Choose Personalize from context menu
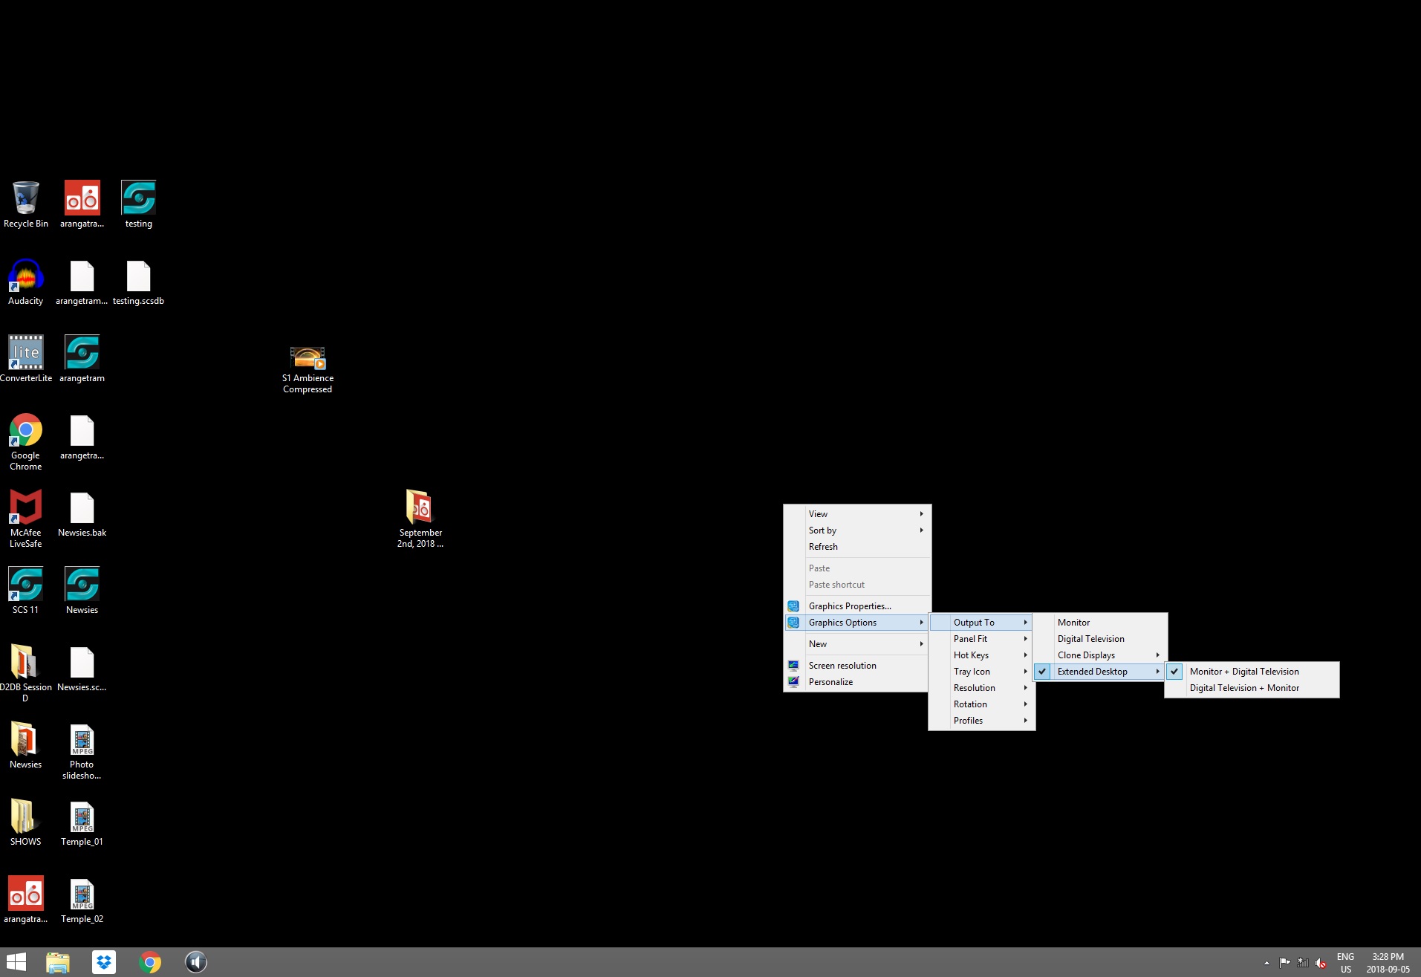Viewport: 1421px width, 977px height. click(830, 682)
